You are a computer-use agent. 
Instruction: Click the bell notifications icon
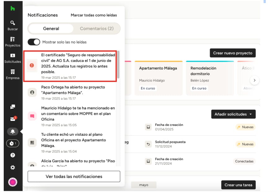(13, 132)
